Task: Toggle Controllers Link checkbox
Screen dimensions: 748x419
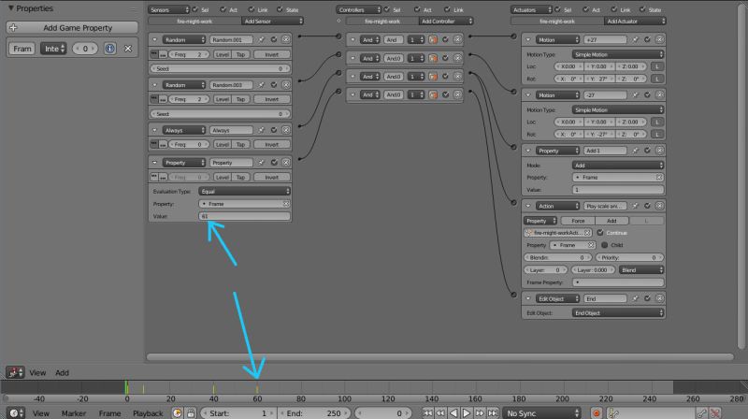Action: click(447, 9)
